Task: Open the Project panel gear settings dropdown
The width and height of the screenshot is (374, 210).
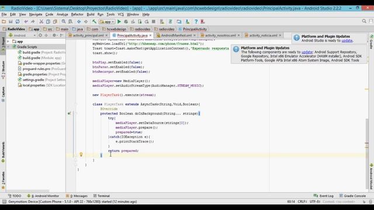Action: [x=55, y=35]
